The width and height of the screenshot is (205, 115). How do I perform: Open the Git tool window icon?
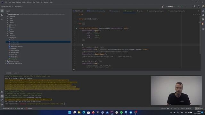point(2,104)
